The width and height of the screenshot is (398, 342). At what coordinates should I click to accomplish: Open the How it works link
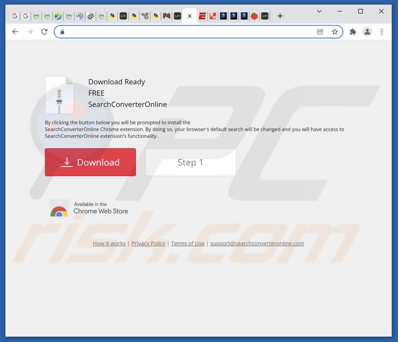[x=109, y=243]
